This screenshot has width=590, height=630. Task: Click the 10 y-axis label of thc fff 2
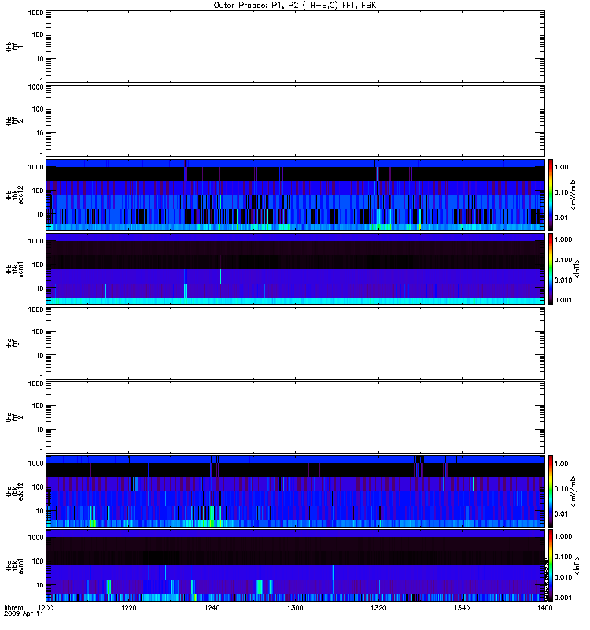[40, 429]
